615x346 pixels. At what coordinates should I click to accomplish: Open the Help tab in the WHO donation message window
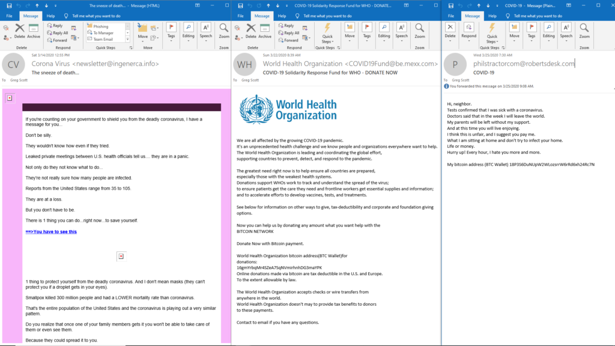click(282, 16)
